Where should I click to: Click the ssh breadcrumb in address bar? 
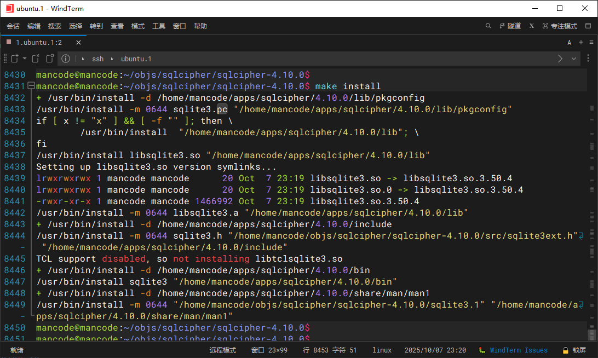pyautogui.click(x=97, y=59)
